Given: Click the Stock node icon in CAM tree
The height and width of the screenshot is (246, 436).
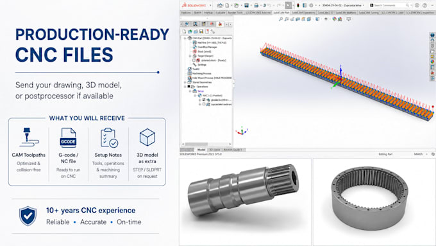Looking at the screenshot, I should [x=195, y=51].
